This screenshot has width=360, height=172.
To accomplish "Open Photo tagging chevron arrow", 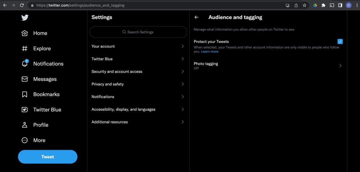I will [340, 66].
